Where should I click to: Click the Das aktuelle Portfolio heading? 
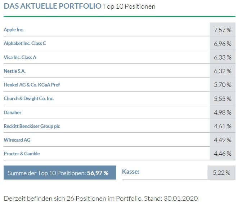52,6
